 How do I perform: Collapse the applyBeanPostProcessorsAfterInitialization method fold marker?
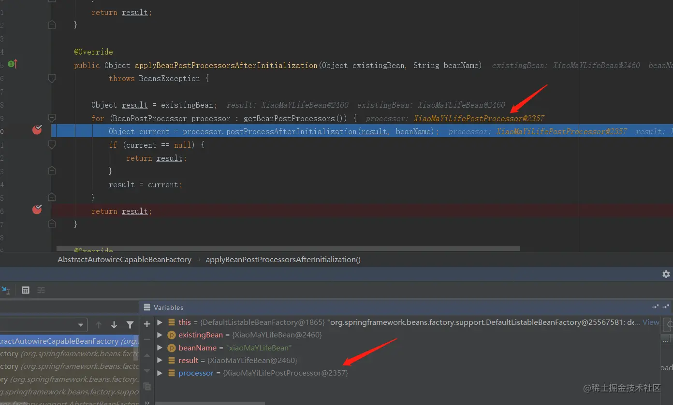[52, 78]
